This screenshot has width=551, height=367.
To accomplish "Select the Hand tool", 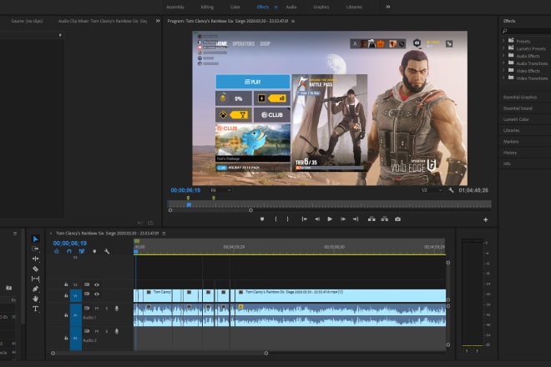I will (35, 299).
